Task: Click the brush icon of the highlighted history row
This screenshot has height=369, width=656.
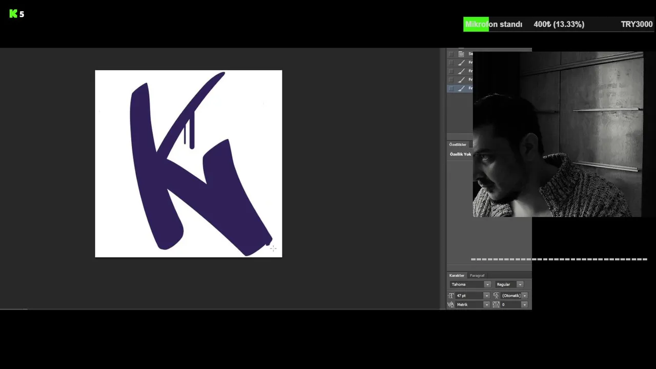Action: 461,88
